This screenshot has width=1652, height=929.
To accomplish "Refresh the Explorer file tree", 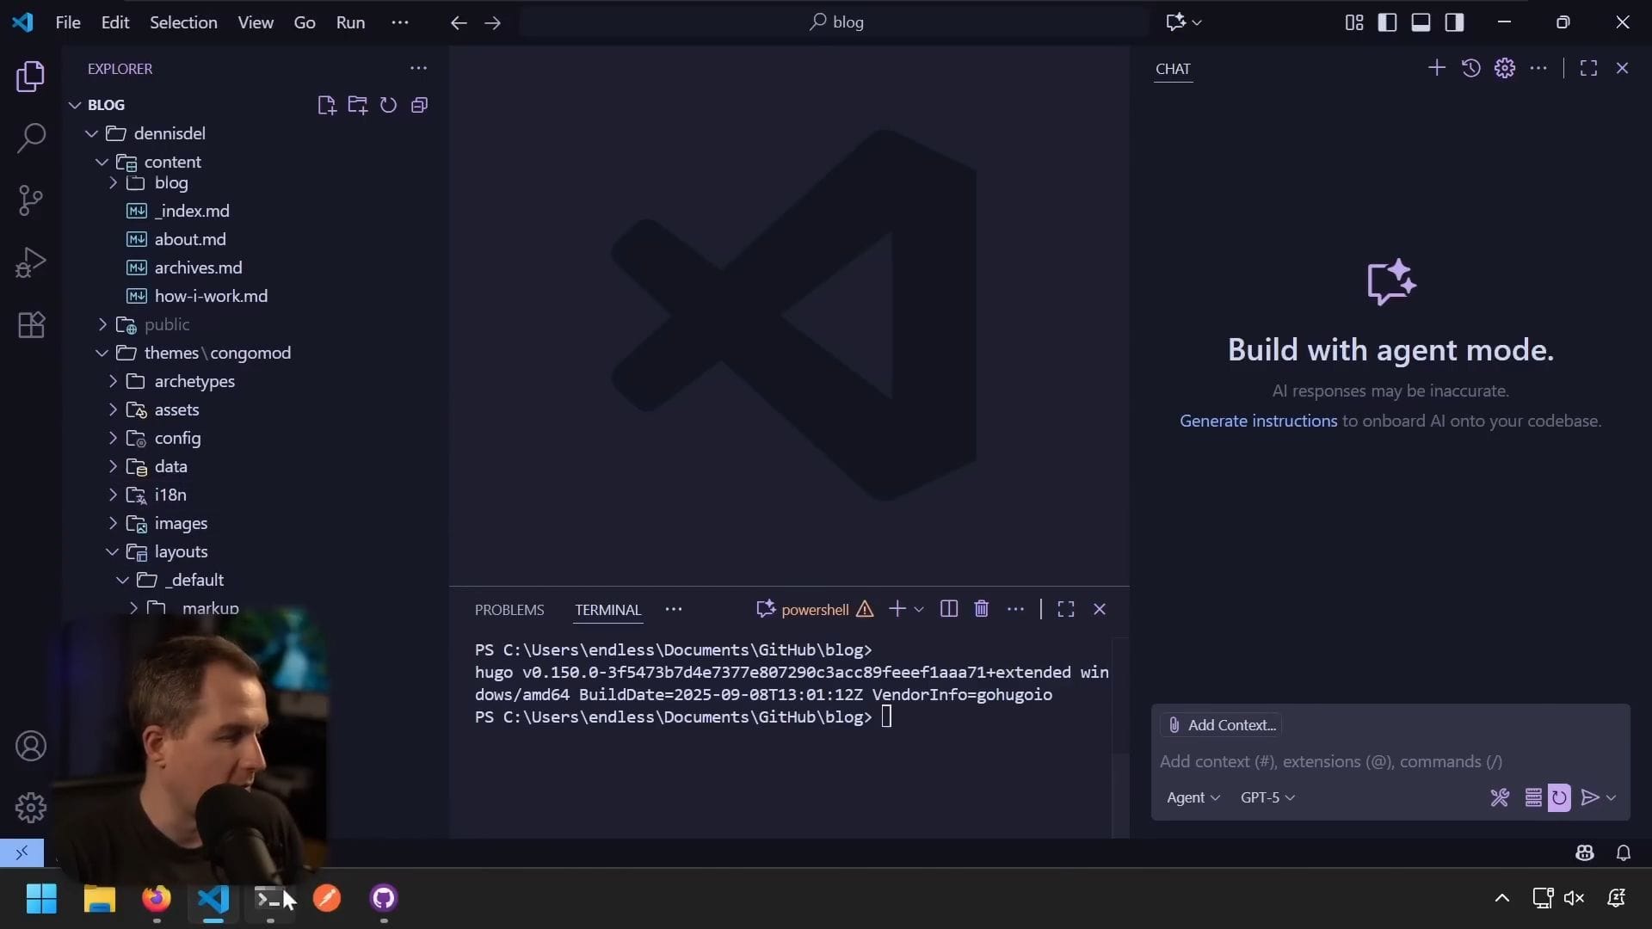I will [388, 105].
